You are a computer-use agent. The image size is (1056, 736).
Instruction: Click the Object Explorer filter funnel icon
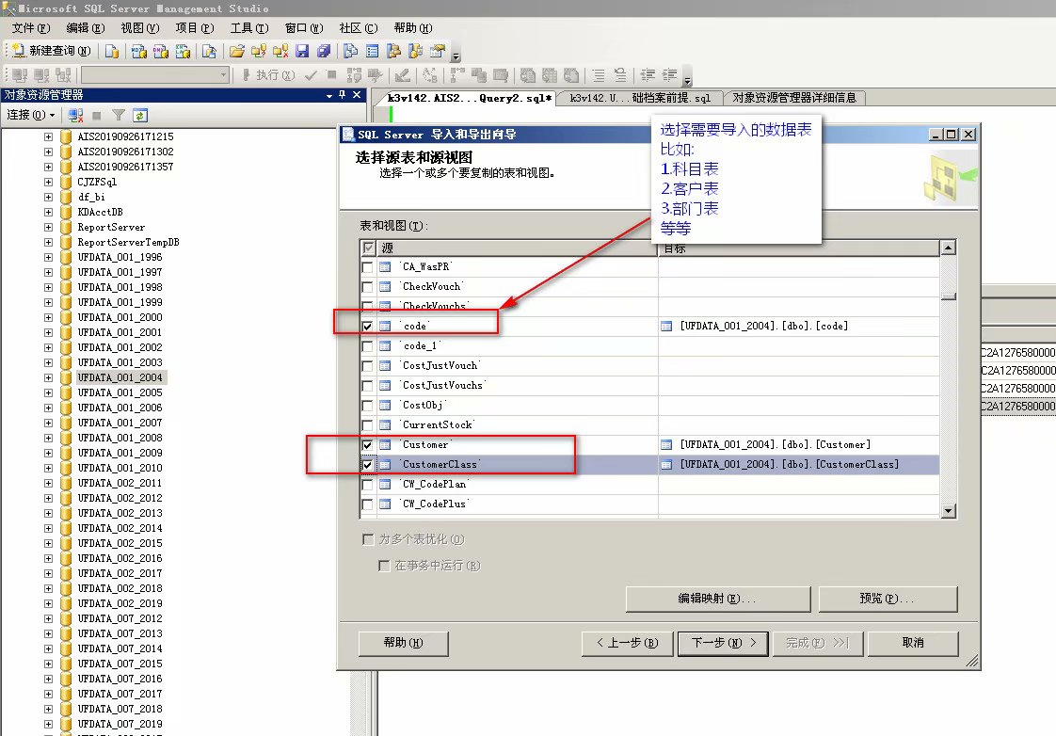coord(119,115)
